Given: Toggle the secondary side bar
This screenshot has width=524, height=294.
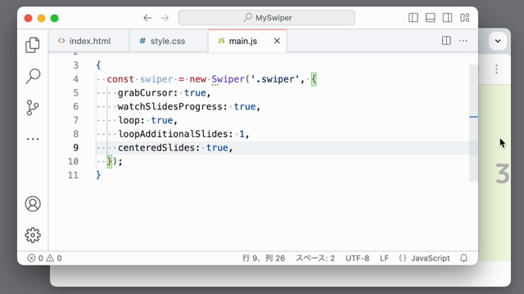Looking at the screenshot, I should click(448, 18).
